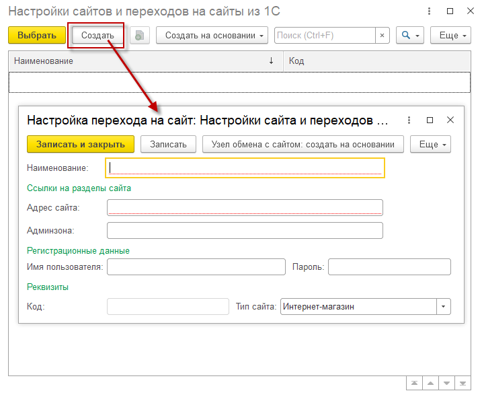Open the magnifier search options button
Viewport: 482px width, 395px height.
click(x=410, y=36)
